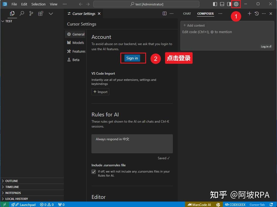Image resolution: width=277 pixels, height=207 pixels.
Task: Open Source Control view
Action: 31,13
